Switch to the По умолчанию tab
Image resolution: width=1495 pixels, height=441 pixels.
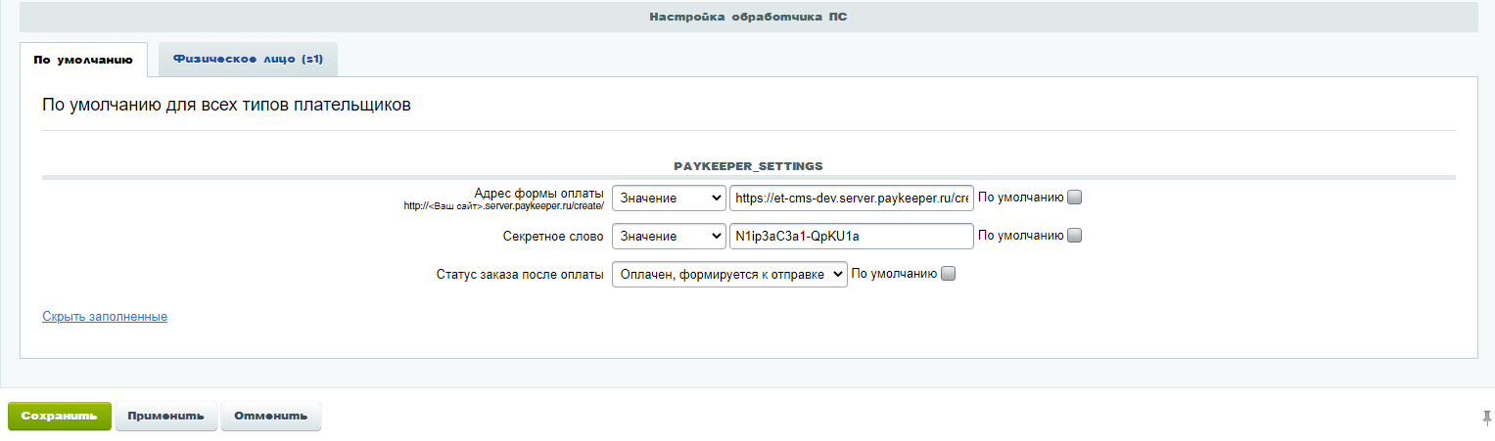(x=83, y=60)
